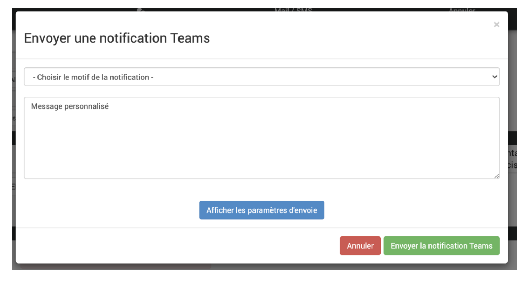This screenshot has width=525, height=285.
Task: Click the red 'Annuler' button
Action: click(x=360, y=246)
